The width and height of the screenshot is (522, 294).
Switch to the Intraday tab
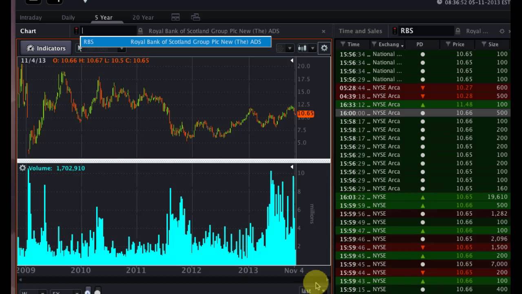31,18
